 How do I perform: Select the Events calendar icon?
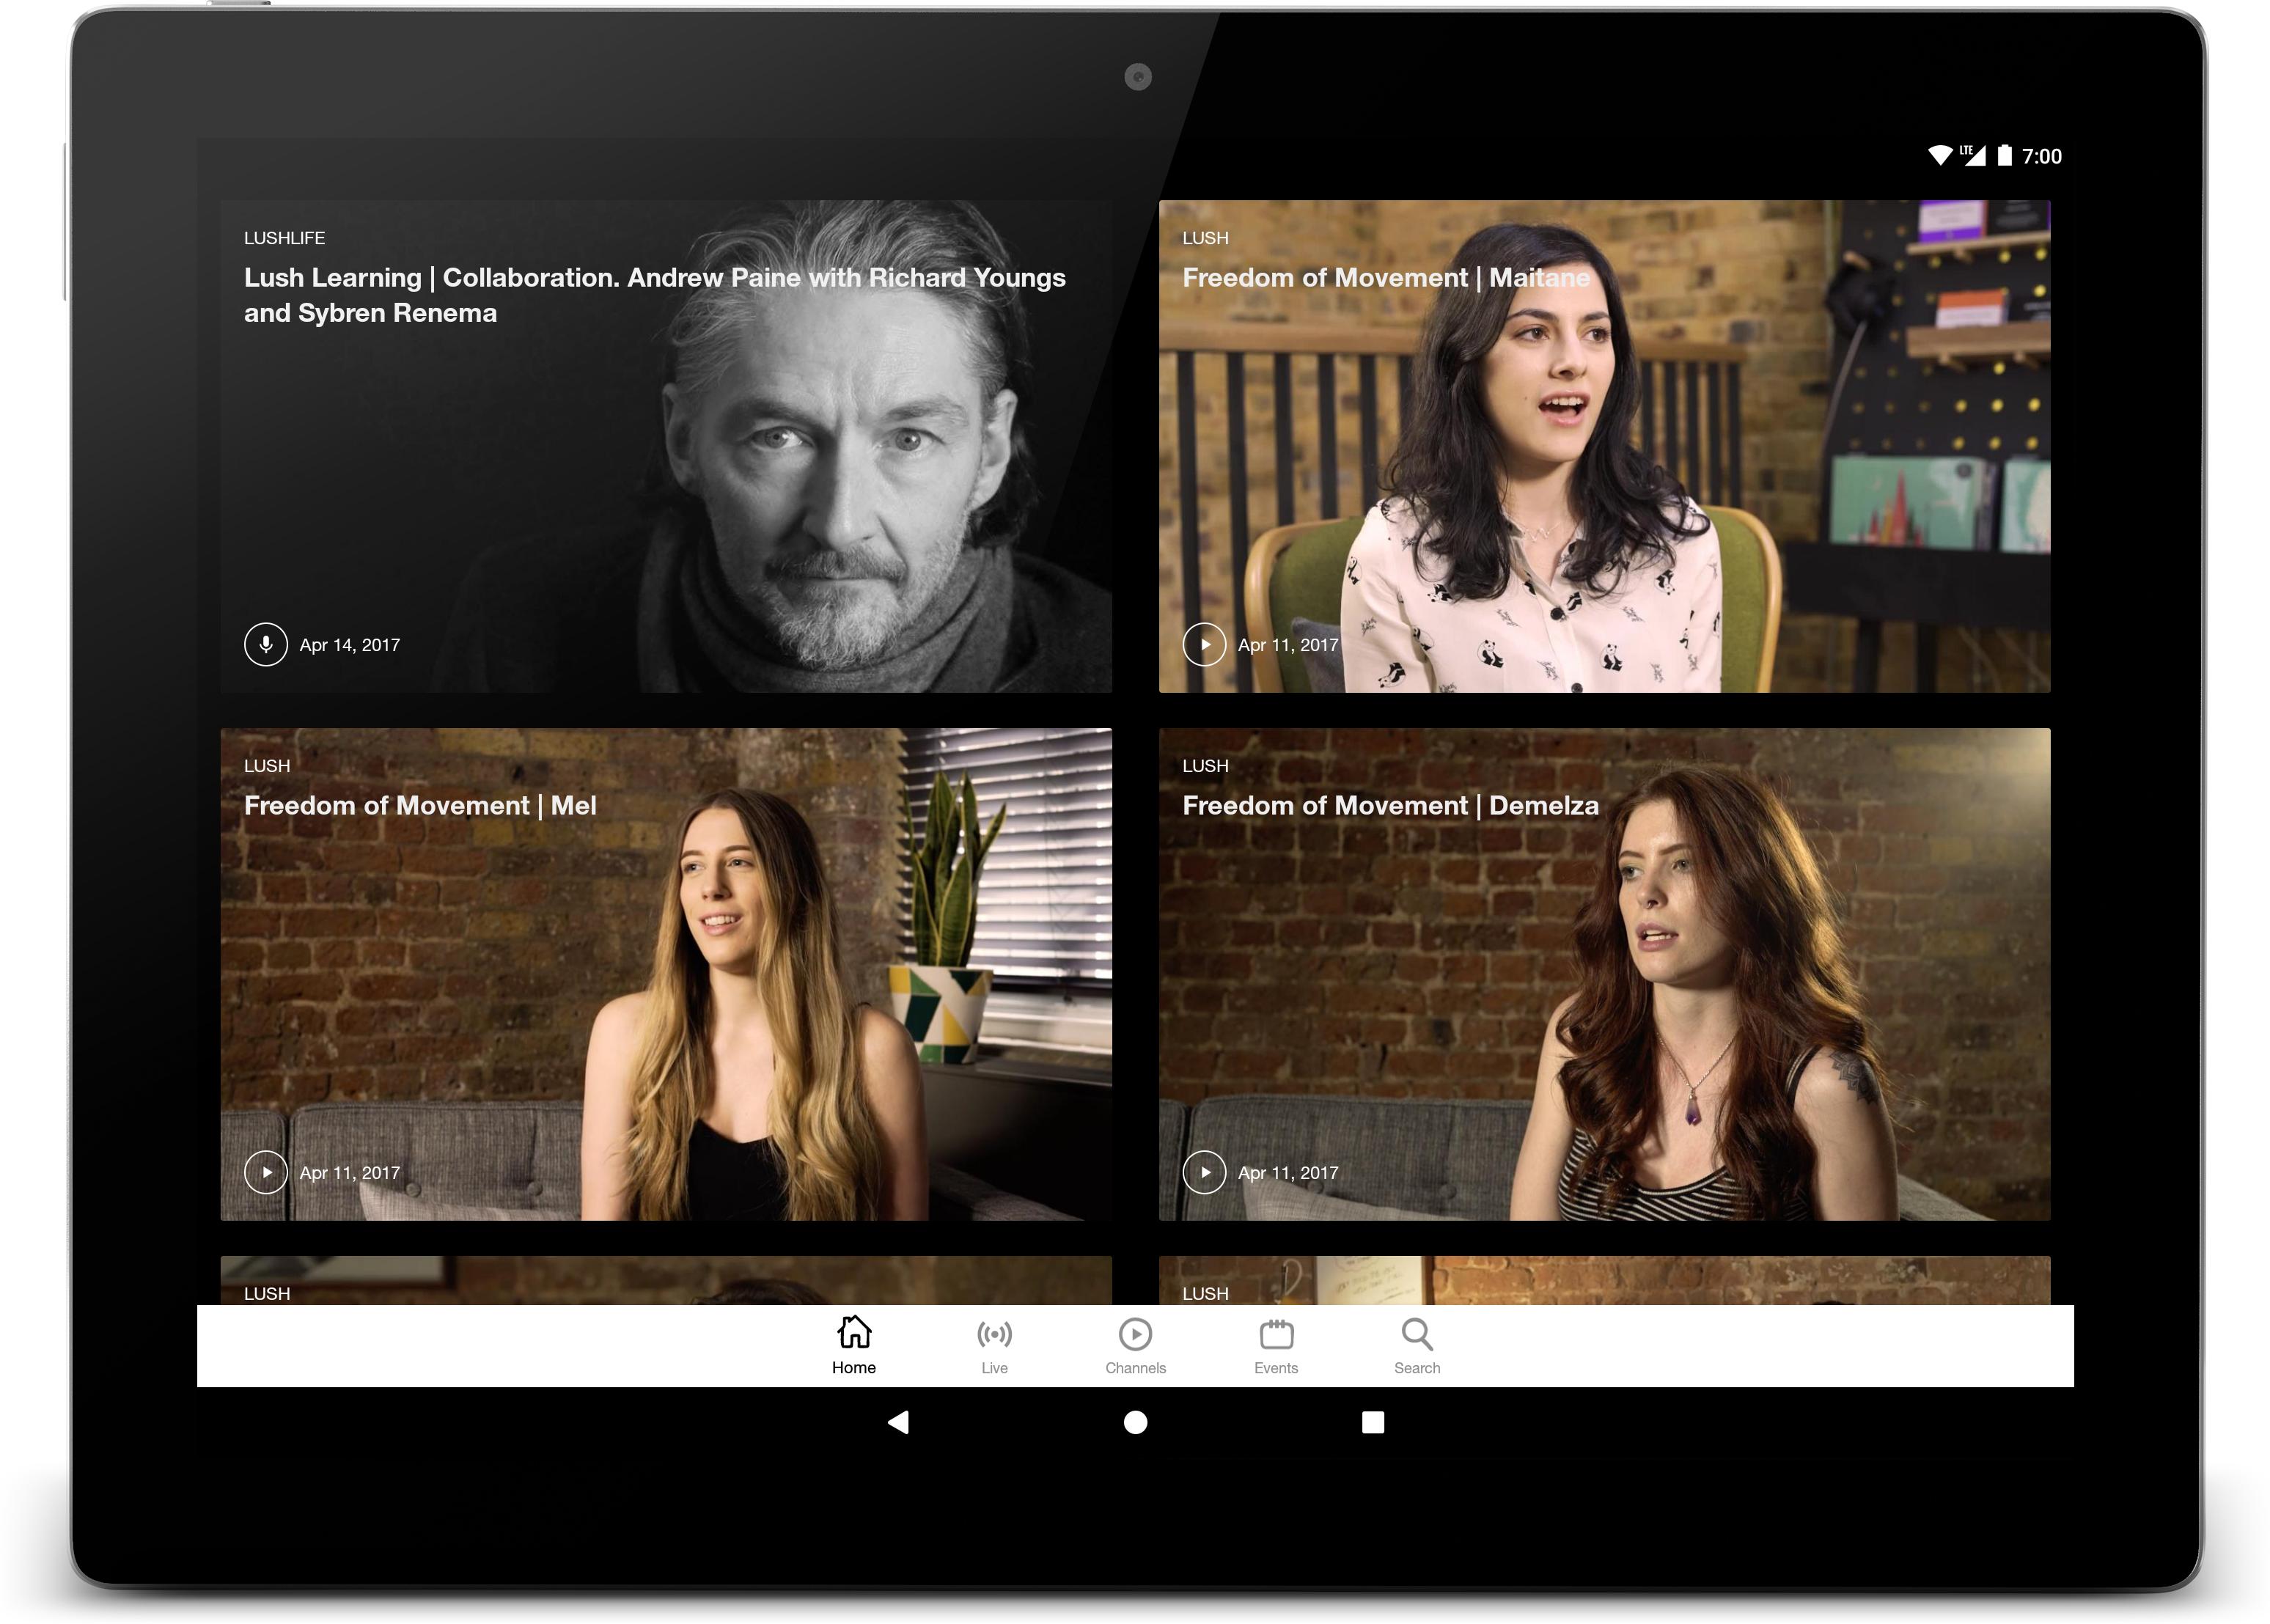tap(1276, 1333)
